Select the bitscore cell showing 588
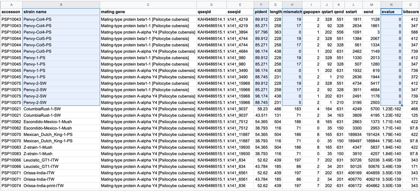 pyautogui.click(x=411, y=32)
